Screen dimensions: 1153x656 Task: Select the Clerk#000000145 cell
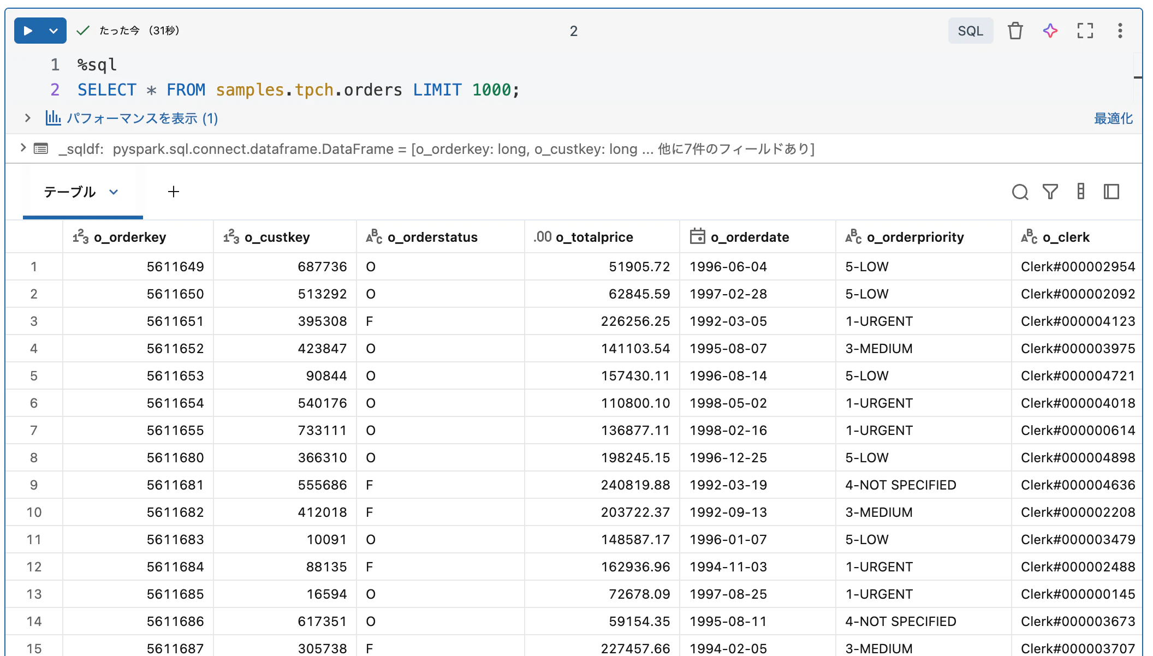[1077, 594]
